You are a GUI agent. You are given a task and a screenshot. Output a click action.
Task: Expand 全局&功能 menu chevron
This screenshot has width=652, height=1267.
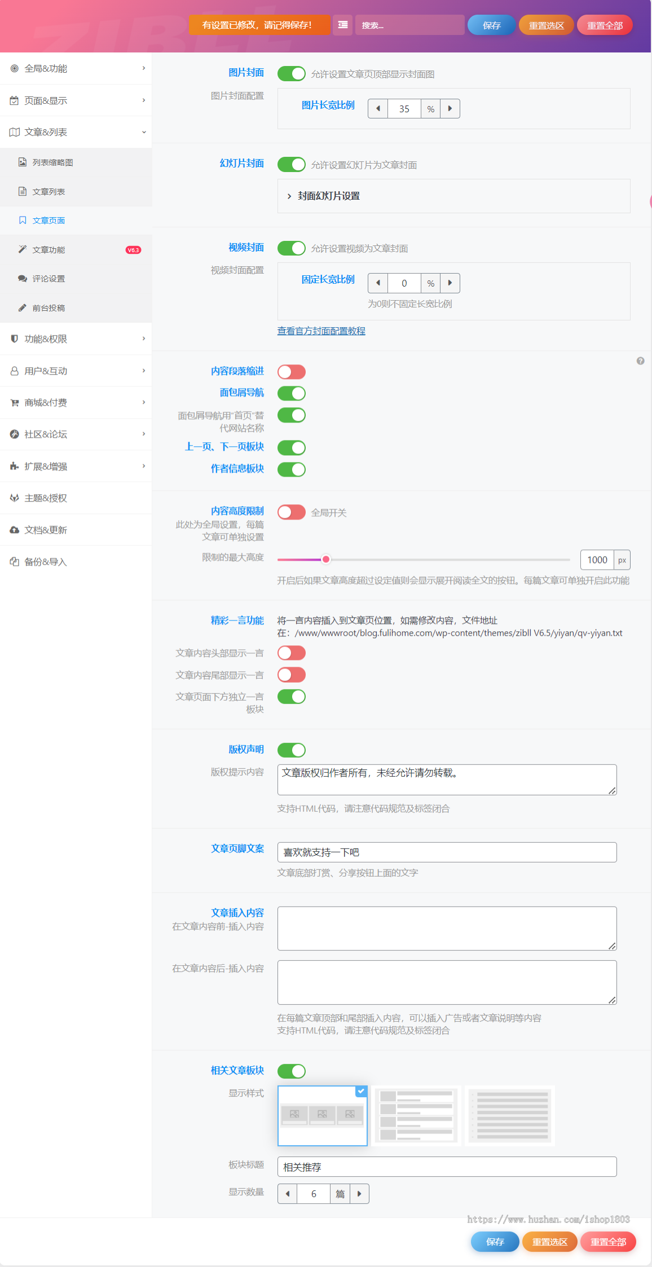pos(144,68)
